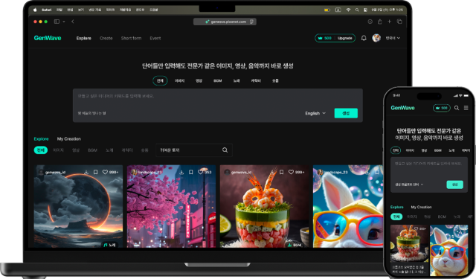Select the BGM category under the headline

click(x=218, y=80)
